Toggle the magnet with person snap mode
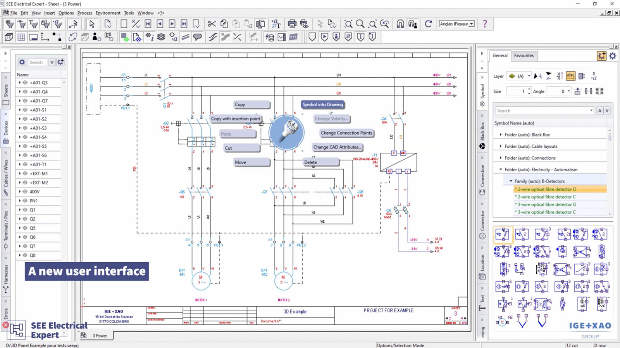Viewport: 620px width, 348px height. [413, 24]
